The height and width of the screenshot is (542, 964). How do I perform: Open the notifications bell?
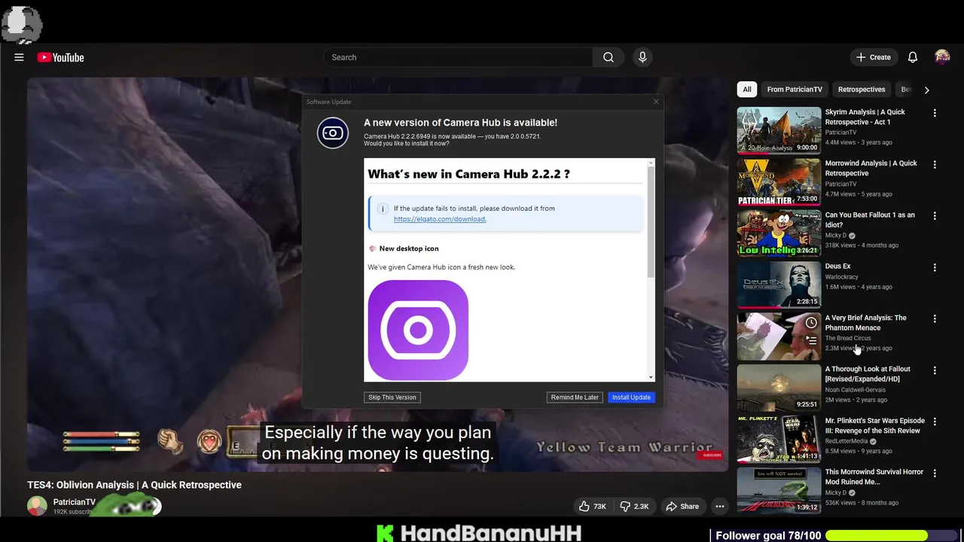(x=913, y=57)
